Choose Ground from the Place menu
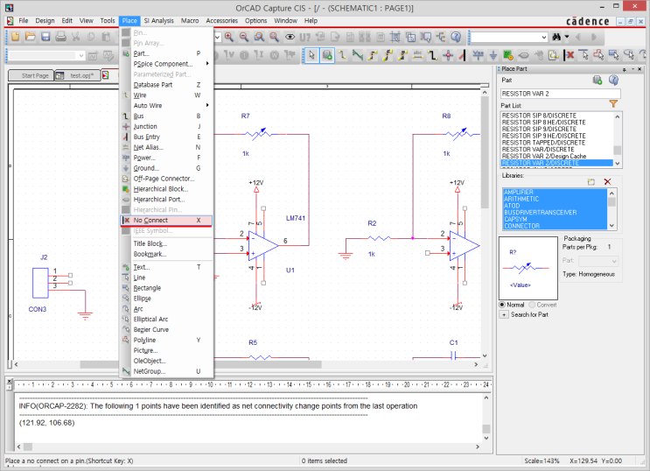This screenshot has width=650, height=471. point(167,168)
